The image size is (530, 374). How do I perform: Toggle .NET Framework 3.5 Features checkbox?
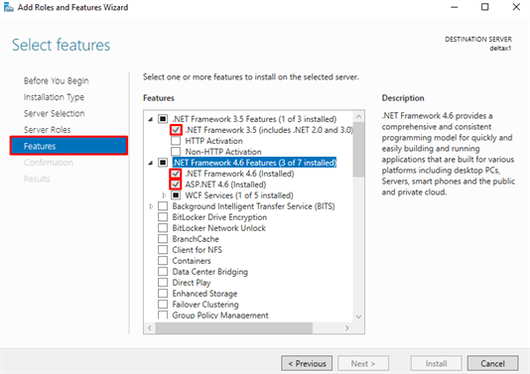163,119
